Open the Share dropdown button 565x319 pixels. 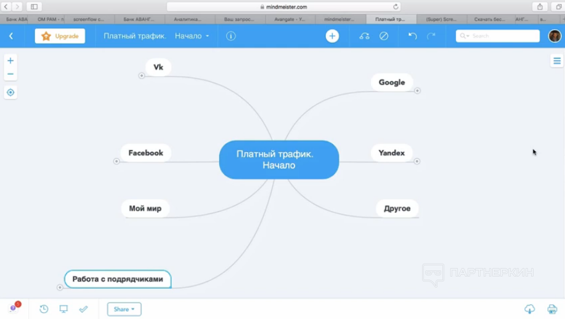[x=124, y=309]
